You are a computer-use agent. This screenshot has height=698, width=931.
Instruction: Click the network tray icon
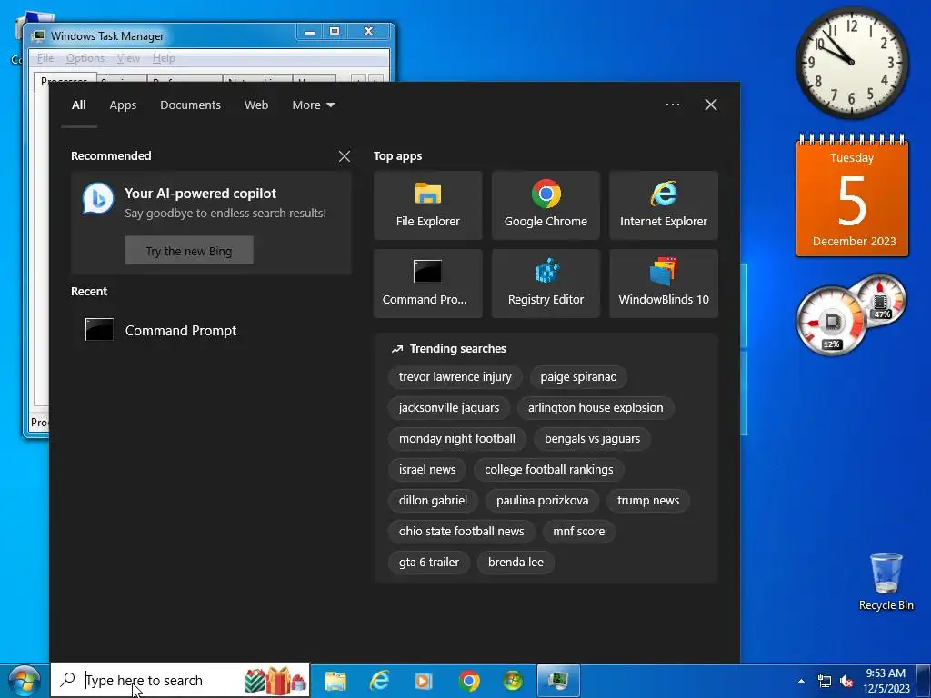824,681
